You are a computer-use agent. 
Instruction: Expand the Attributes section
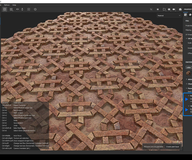point(187,79)
